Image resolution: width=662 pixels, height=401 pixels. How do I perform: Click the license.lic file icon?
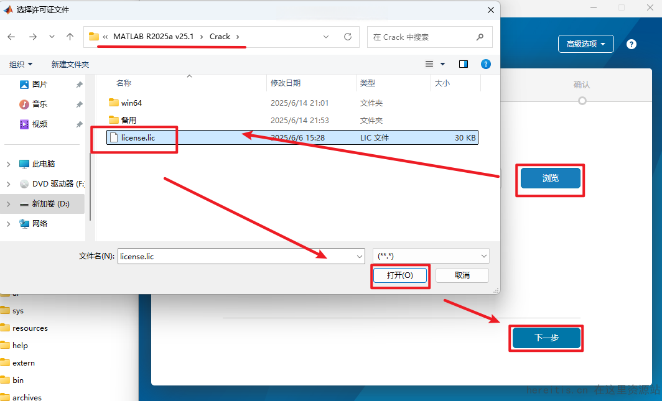tap(114, 137)
